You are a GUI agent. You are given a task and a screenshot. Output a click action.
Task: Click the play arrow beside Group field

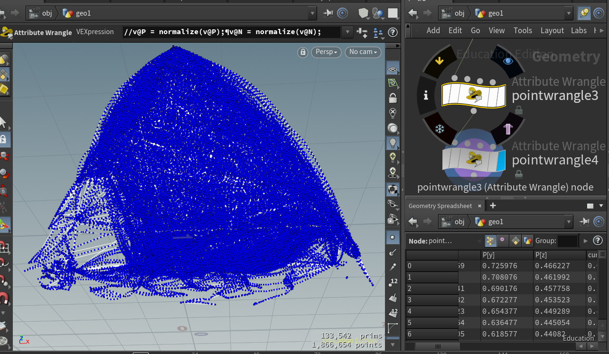[x=586, y=241]
